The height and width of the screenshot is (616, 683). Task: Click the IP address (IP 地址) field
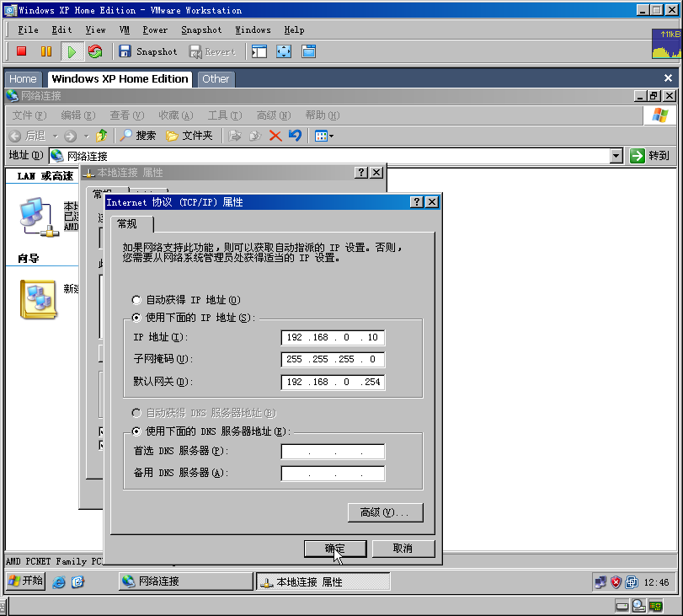[333, 337]
